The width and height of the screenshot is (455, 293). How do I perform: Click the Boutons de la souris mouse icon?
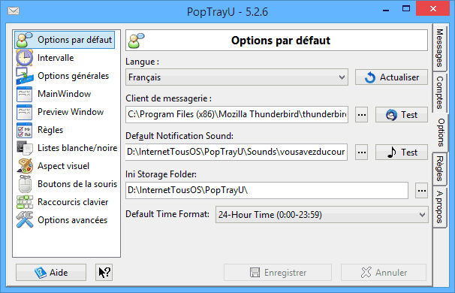click(24, 184)
